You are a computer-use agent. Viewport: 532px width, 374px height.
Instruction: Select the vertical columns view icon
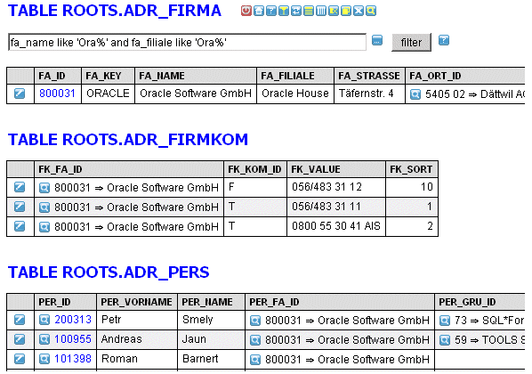coord(321,11)
